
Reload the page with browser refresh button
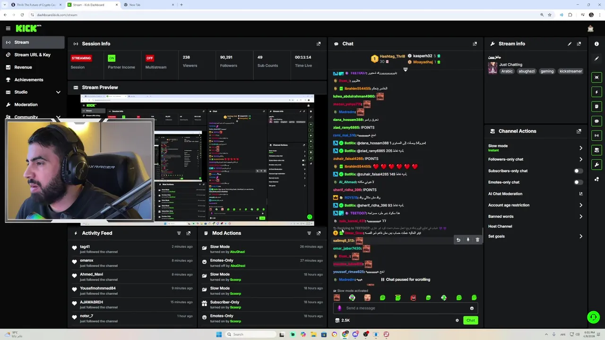(22, 15)
